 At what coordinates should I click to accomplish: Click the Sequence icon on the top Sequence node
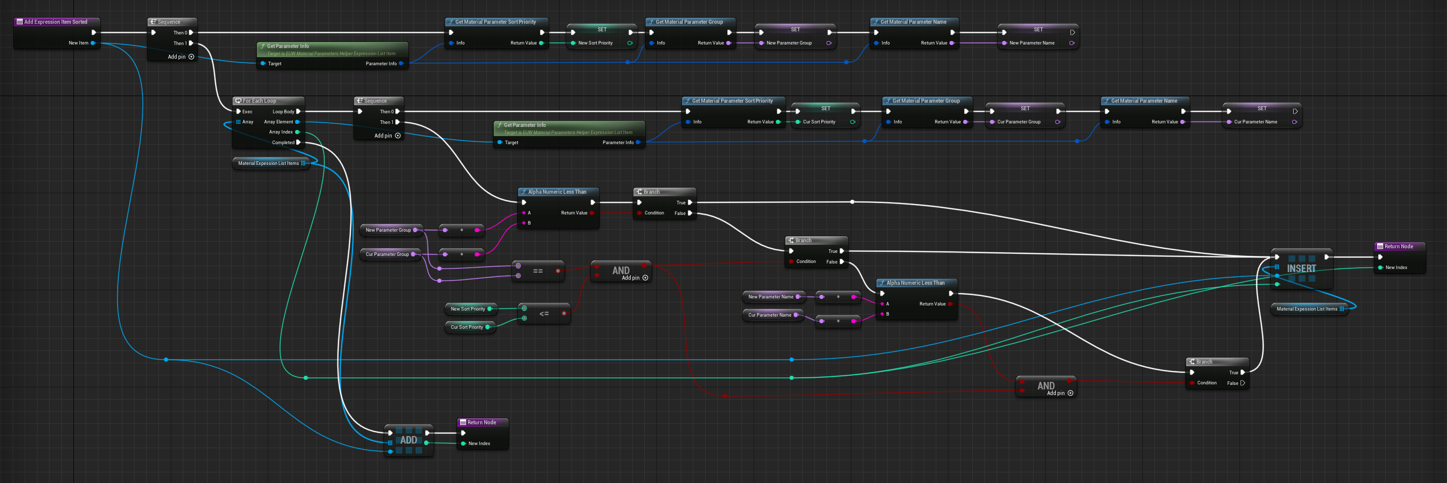153,22
